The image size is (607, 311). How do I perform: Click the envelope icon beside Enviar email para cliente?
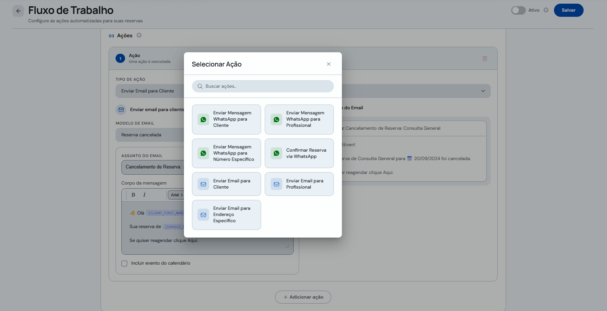coord(121,110)
